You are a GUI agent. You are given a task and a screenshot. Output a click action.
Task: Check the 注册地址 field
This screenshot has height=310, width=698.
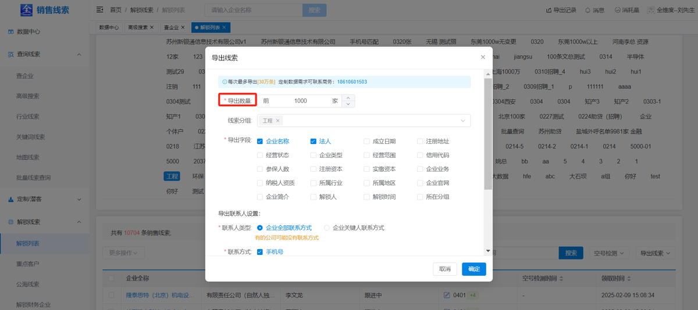point(420,141)
